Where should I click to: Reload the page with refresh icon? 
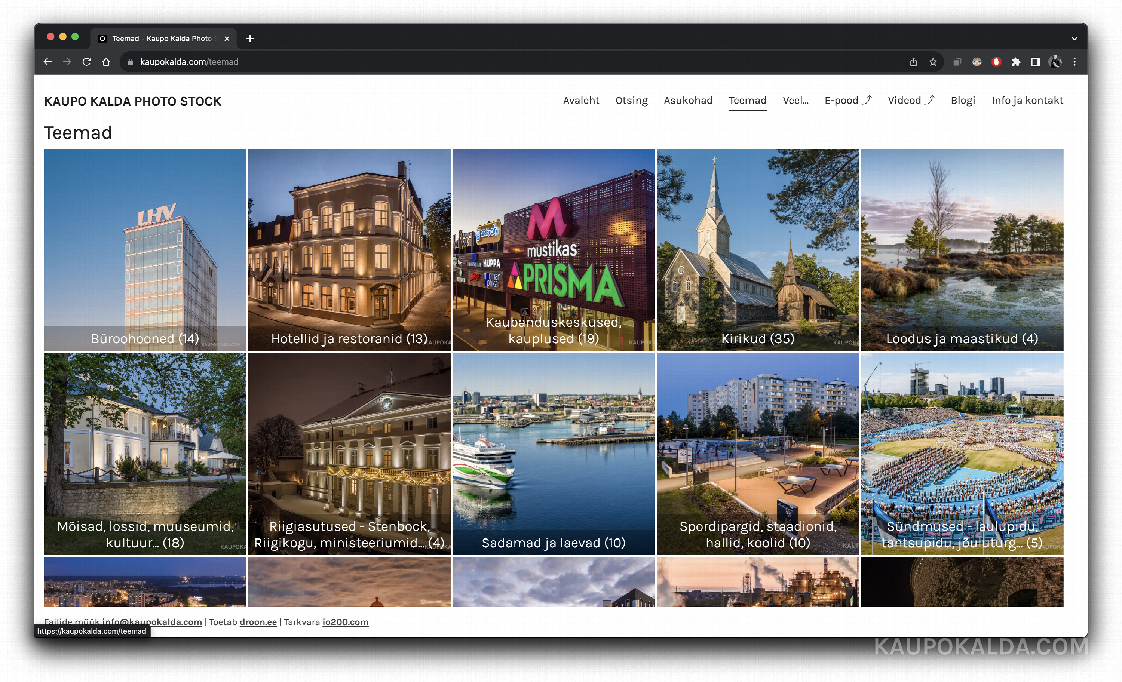pos(86,62)
